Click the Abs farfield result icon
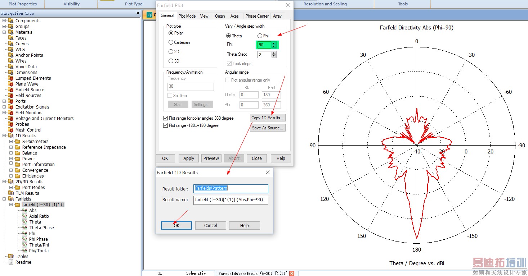The image size is (528, 276). click(24, 211)
